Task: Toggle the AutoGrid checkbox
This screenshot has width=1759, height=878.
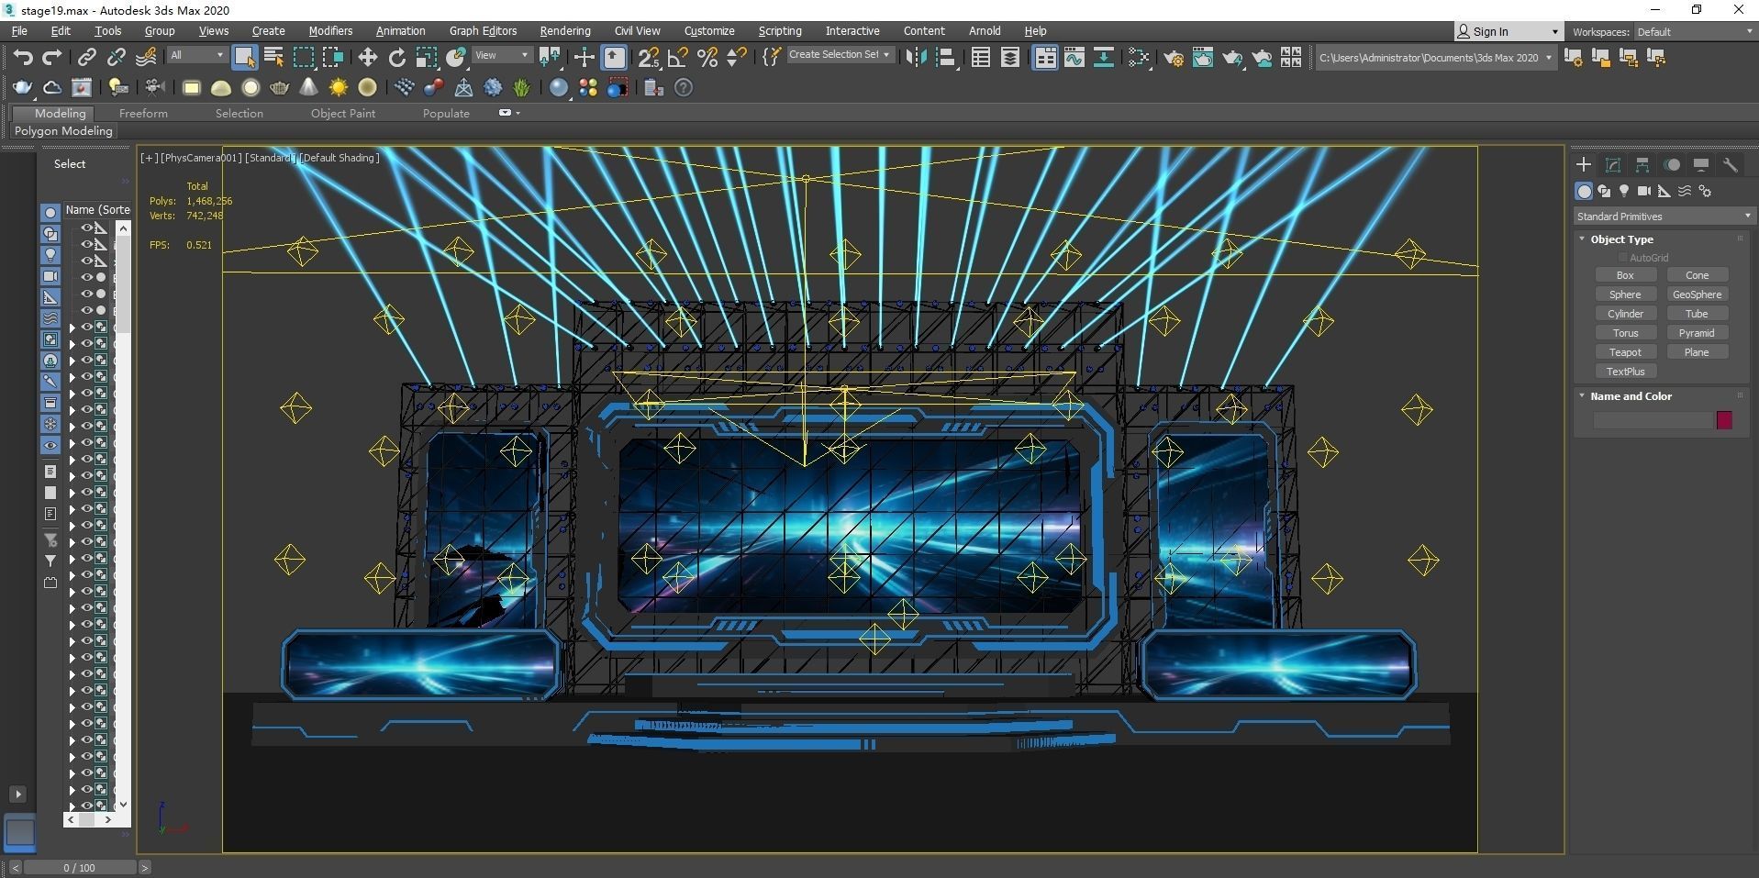Action: pos(1622,258)
